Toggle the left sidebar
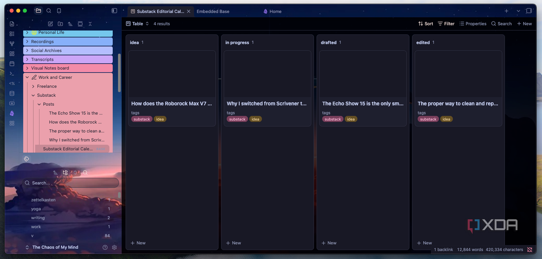542x259 pixels. (114, 11)
